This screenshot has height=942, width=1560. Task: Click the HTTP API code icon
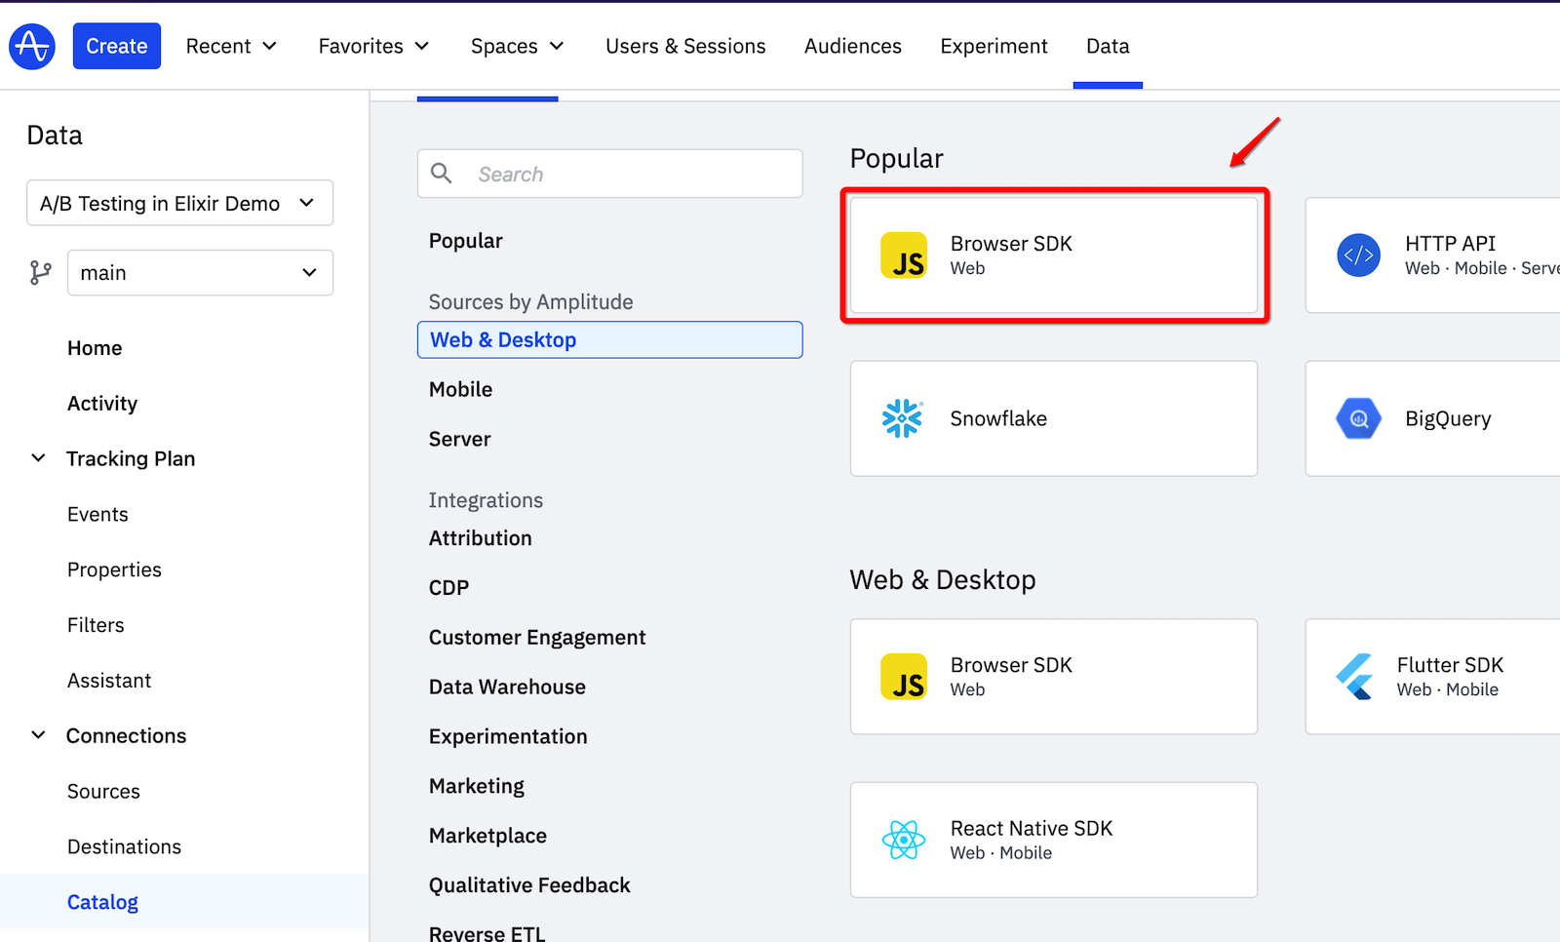[x=1358, y=255]
